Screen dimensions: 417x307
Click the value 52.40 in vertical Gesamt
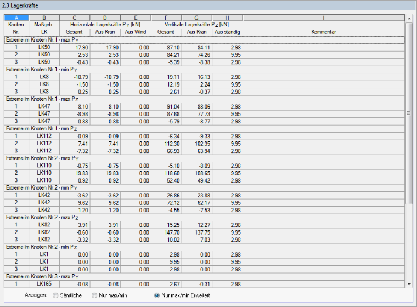point(166,181)
